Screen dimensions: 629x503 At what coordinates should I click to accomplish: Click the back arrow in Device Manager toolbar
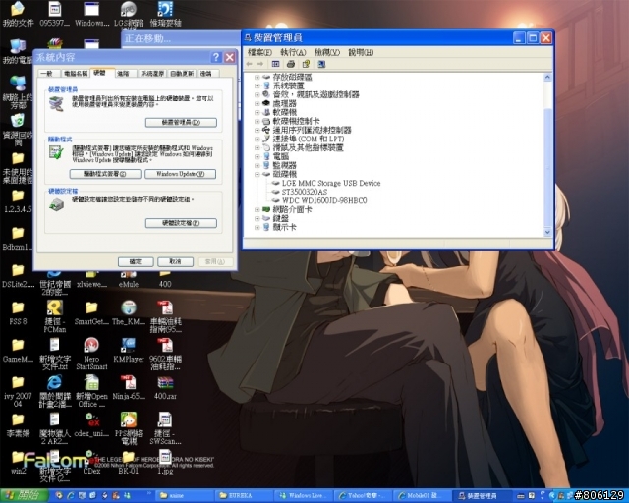tap(249, 64)
